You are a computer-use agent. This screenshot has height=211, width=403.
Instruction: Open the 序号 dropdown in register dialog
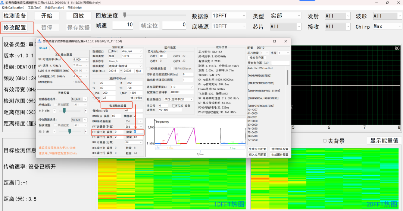[x=284, y=53]
